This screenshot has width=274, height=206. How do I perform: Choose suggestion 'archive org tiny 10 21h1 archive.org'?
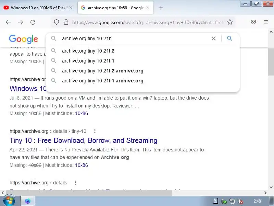pyautogui.click(x=142, y=81)
